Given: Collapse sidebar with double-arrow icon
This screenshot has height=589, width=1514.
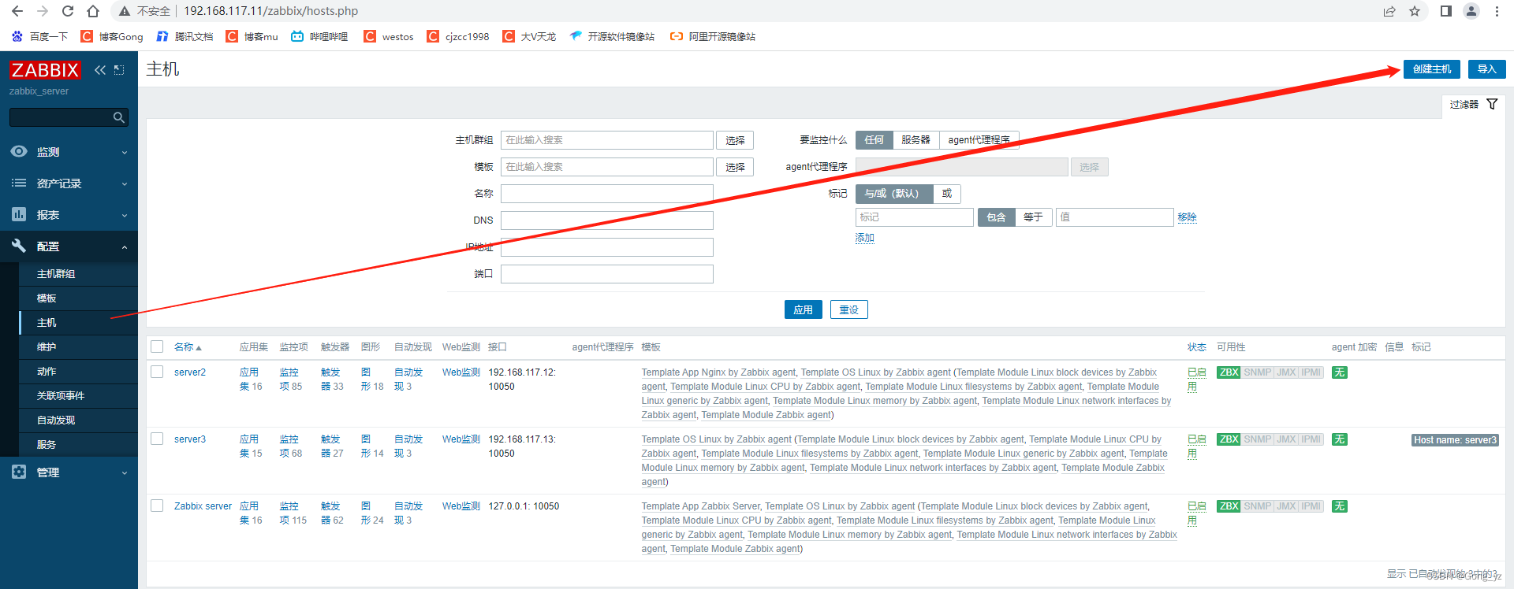Looking at the screenshot, I should [100, 70].
